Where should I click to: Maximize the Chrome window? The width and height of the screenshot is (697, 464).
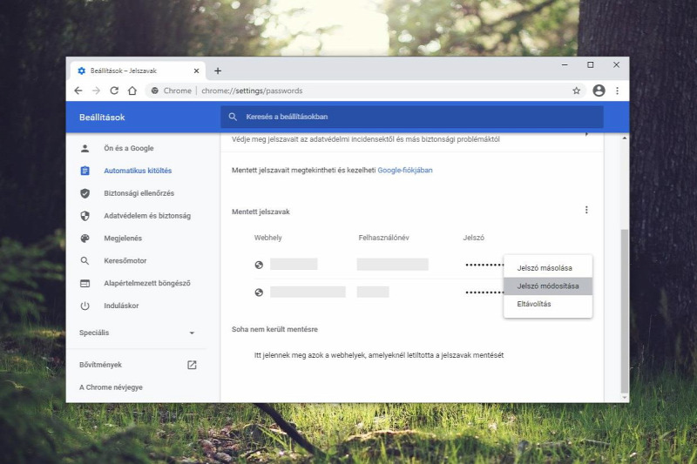[x=591, y=64]
